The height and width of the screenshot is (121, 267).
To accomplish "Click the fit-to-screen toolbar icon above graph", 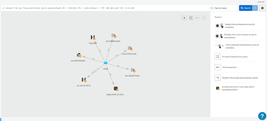I will pyautogui.click(x=191, y=18).
